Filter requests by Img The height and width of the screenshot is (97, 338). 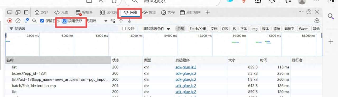[255, 29]
